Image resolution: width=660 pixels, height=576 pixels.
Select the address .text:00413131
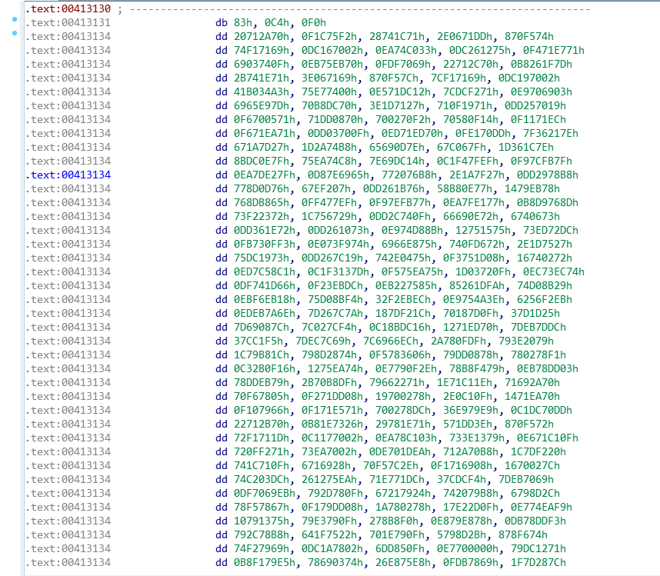(68, 23)
